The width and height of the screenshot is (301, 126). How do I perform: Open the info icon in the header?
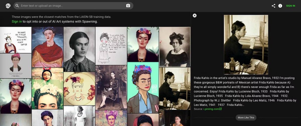click(280, 6)
